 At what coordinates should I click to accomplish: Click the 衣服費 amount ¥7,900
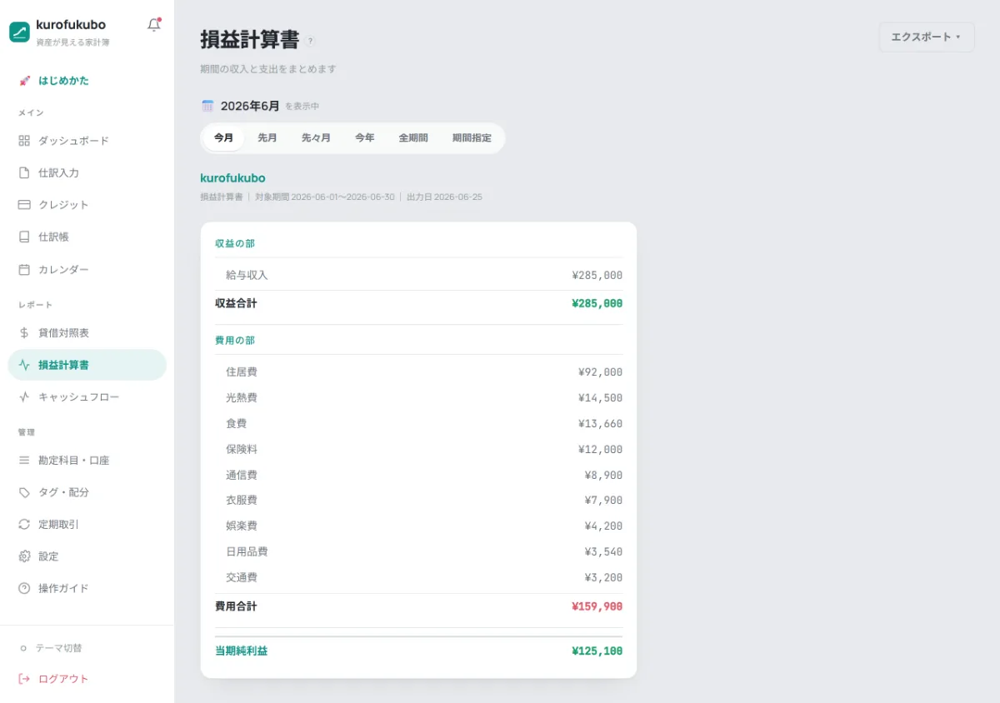coord(603,501)
